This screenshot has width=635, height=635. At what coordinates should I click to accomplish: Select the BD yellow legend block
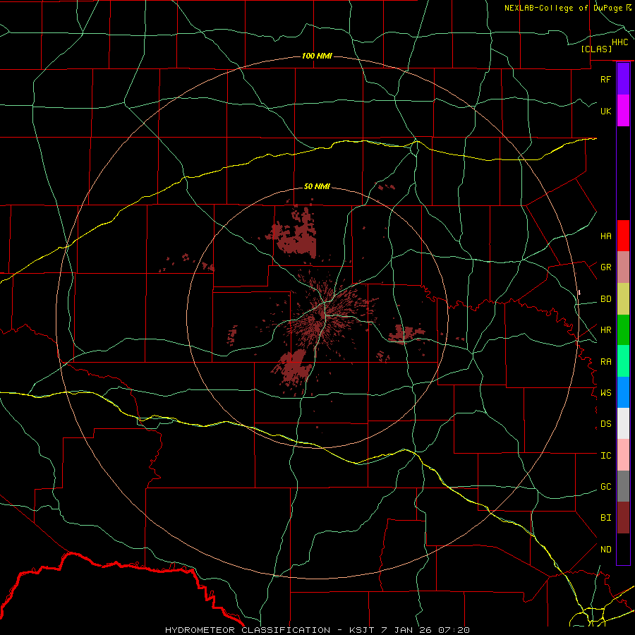(x=623, y=299)
